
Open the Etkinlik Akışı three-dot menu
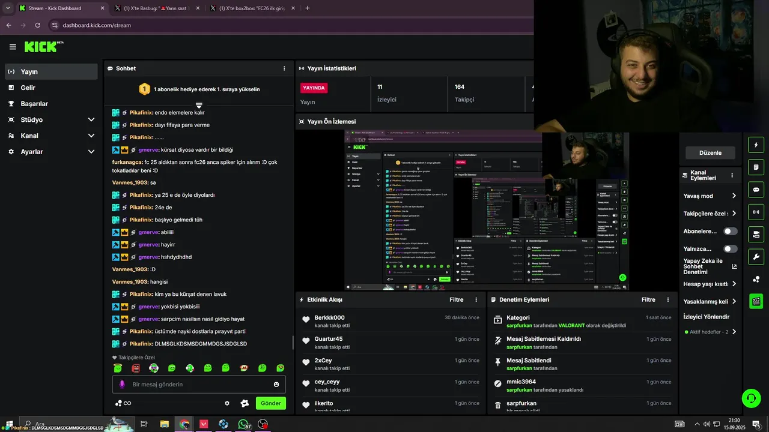coord(476,299)
